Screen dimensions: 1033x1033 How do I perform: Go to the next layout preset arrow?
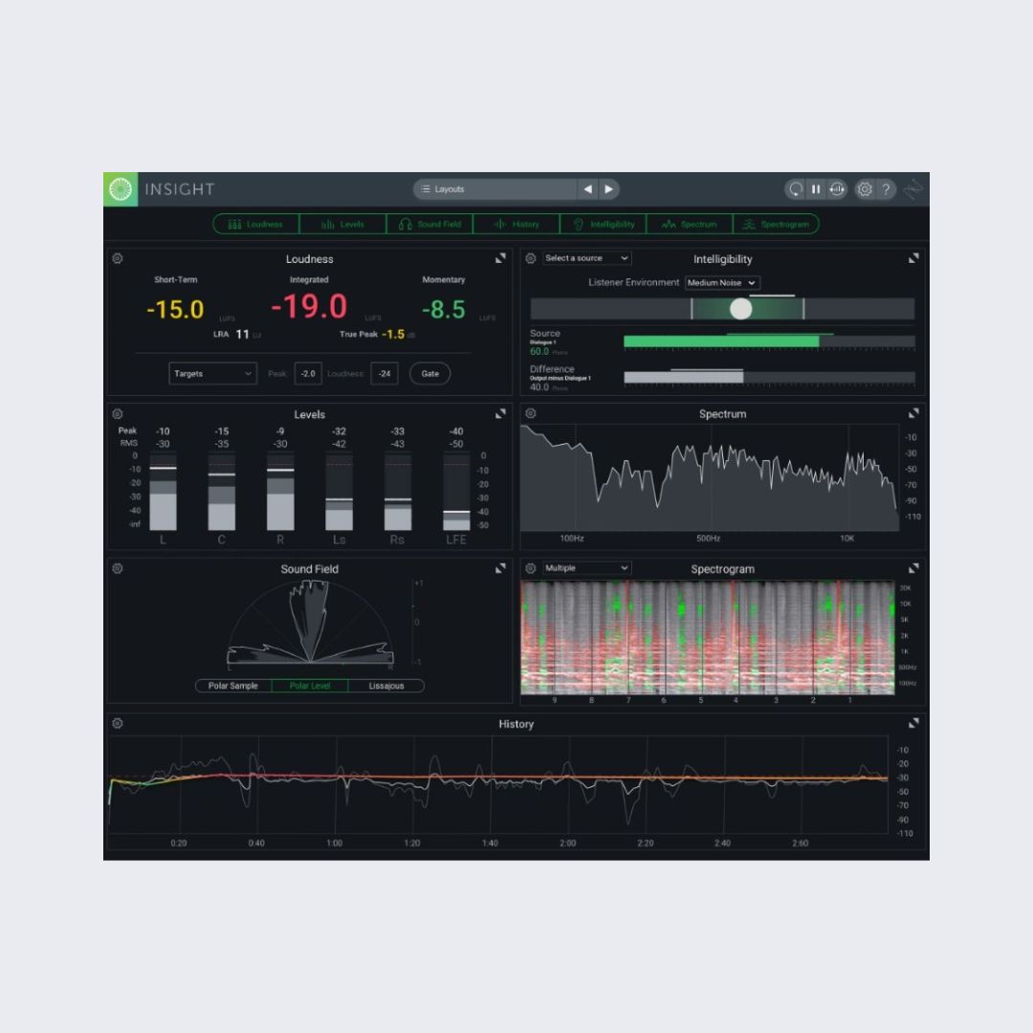608,189
